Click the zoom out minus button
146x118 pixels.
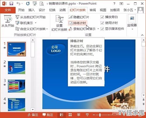click(x=94, y=115)
